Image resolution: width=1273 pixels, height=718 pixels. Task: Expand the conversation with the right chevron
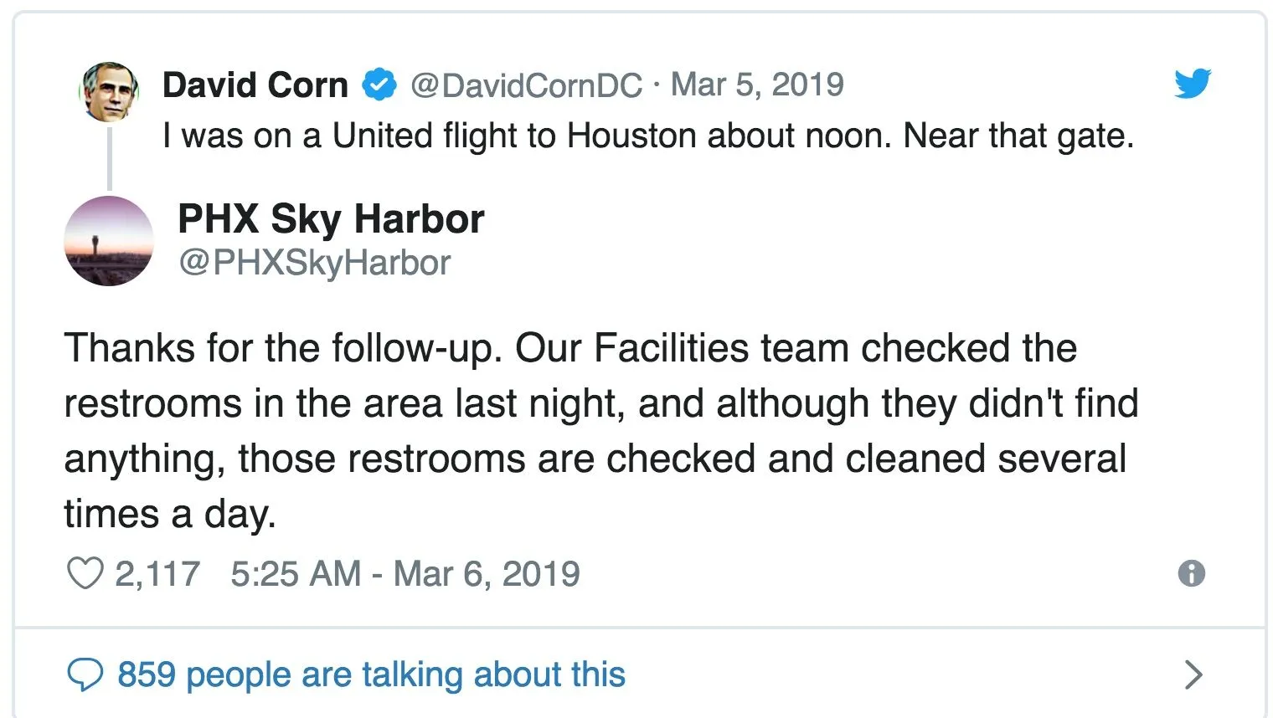tap(1193, 674)
